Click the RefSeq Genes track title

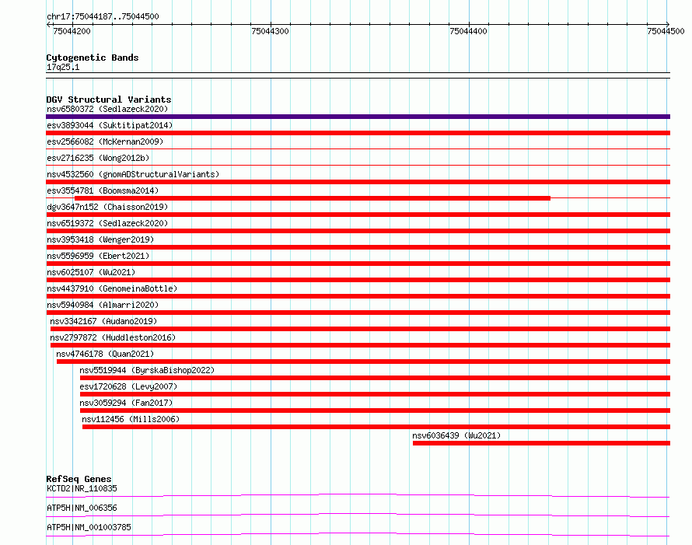79,479
